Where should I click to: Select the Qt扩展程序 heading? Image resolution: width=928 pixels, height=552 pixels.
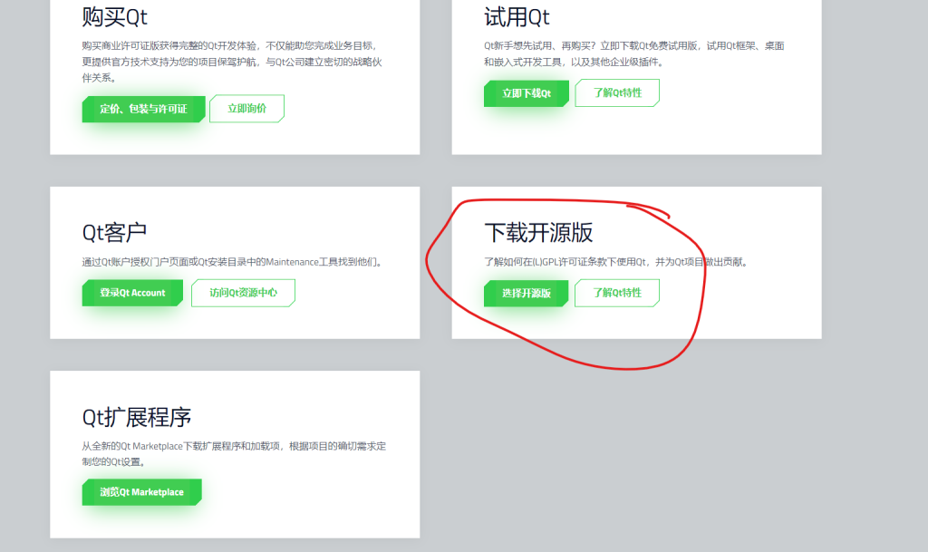(137, 417)
